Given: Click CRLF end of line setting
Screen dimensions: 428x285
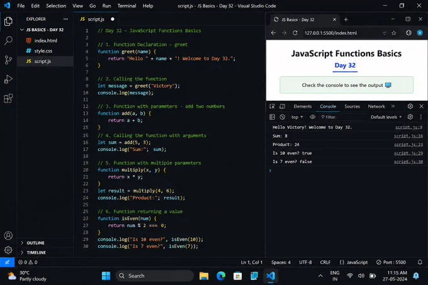Looking at the screenshot, I should tap(325, 262).
